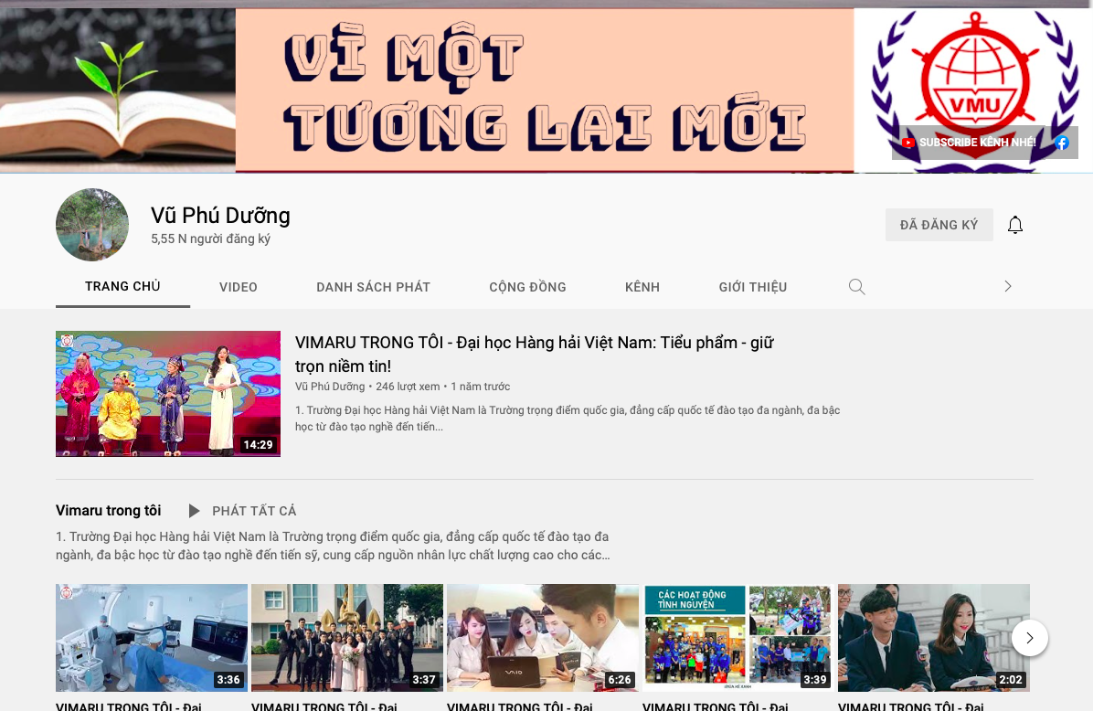
Task: Show more channel tabs with right chevron
Action: 1008,286
